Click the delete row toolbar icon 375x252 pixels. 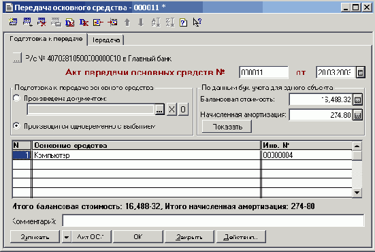[x=42, y=22]
